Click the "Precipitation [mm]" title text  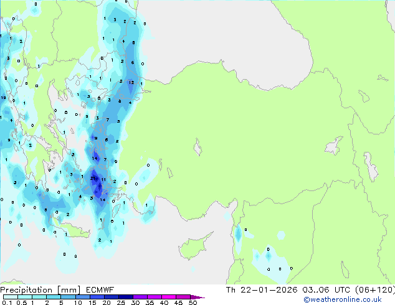(x=40, y=290)
